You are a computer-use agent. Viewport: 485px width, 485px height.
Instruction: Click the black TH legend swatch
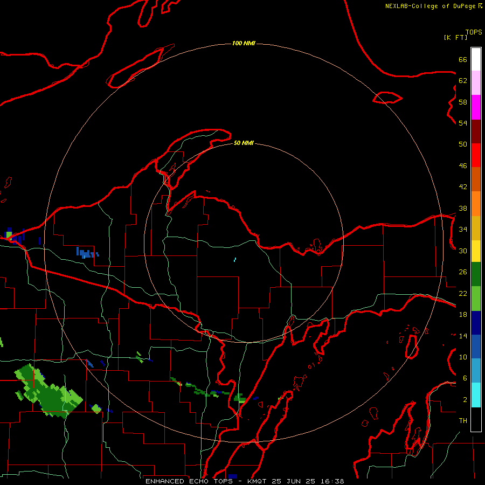tap(476, 419)
